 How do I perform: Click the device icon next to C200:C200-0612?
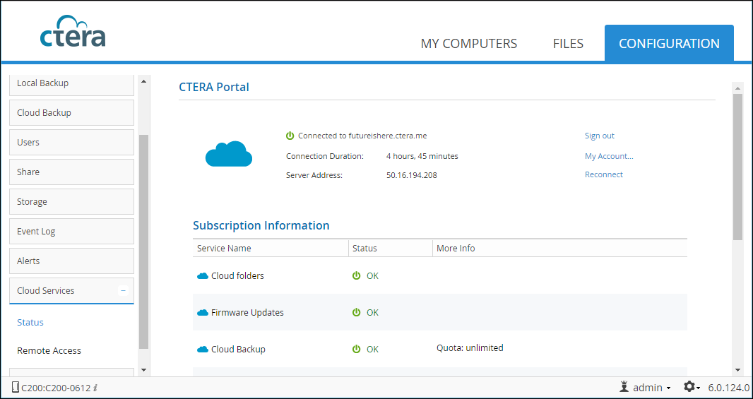pos(15,388)
